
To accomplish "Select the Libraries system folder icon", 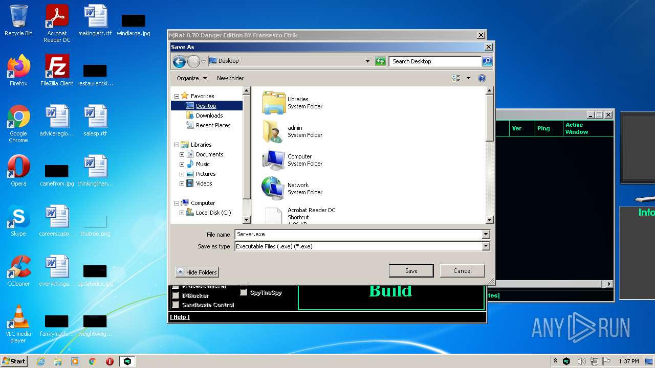I will coord(273,103).
